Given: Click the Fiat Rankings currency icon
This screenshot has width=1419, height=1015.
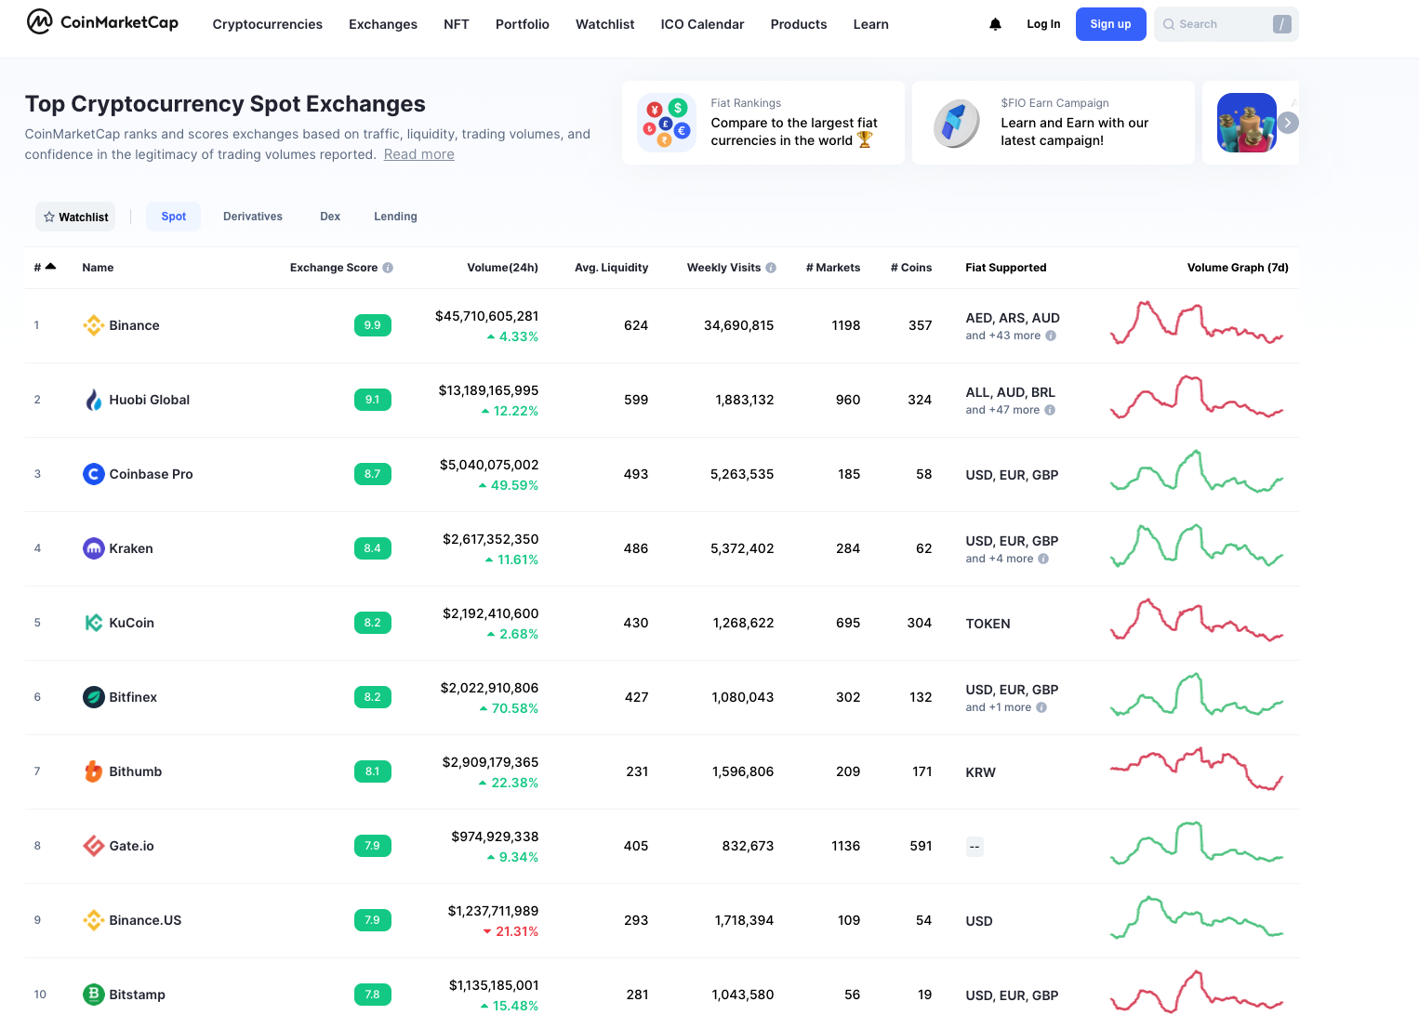Looking at the screenshot, I should (x=667, y=123).
